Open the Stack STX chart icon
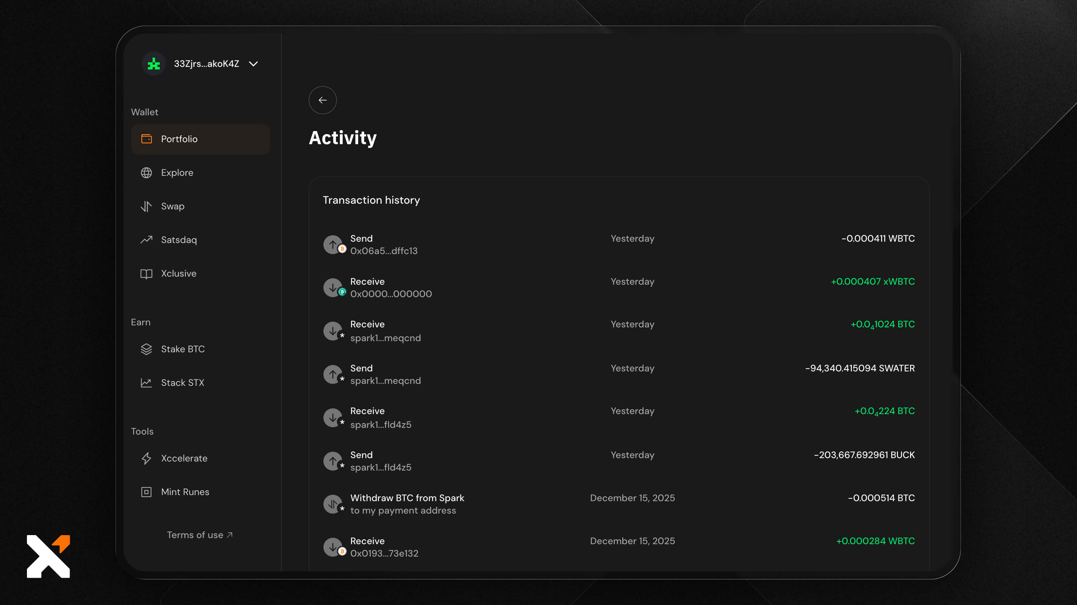The height and width of the screenshot is (605, 1077). click(x=146, y=383)
